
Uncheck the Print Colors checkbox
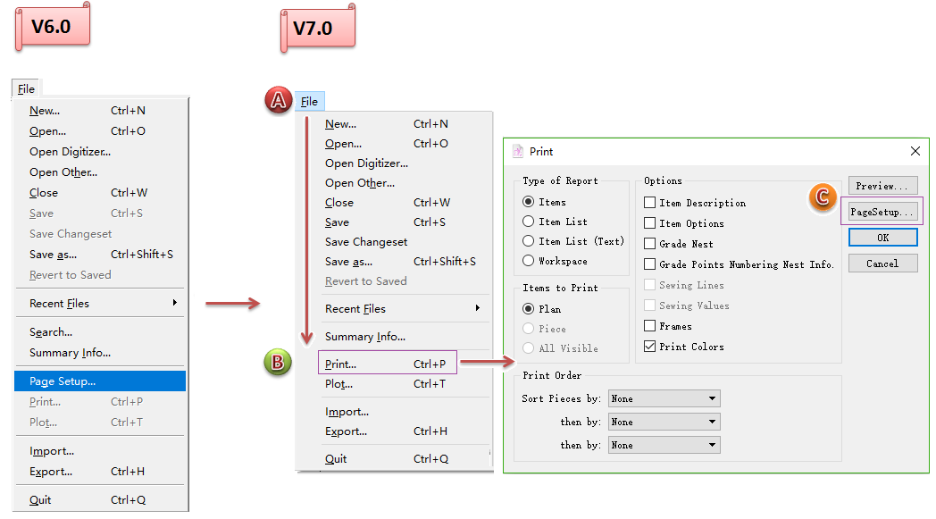[x=650, y=347]
